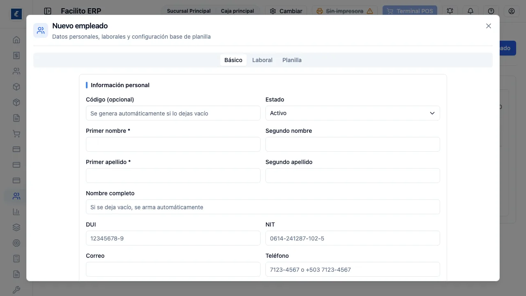The height and width of the screenshot is (296, 526).
Task: Click the Primer apellido input box
Action: coord(173,176)
